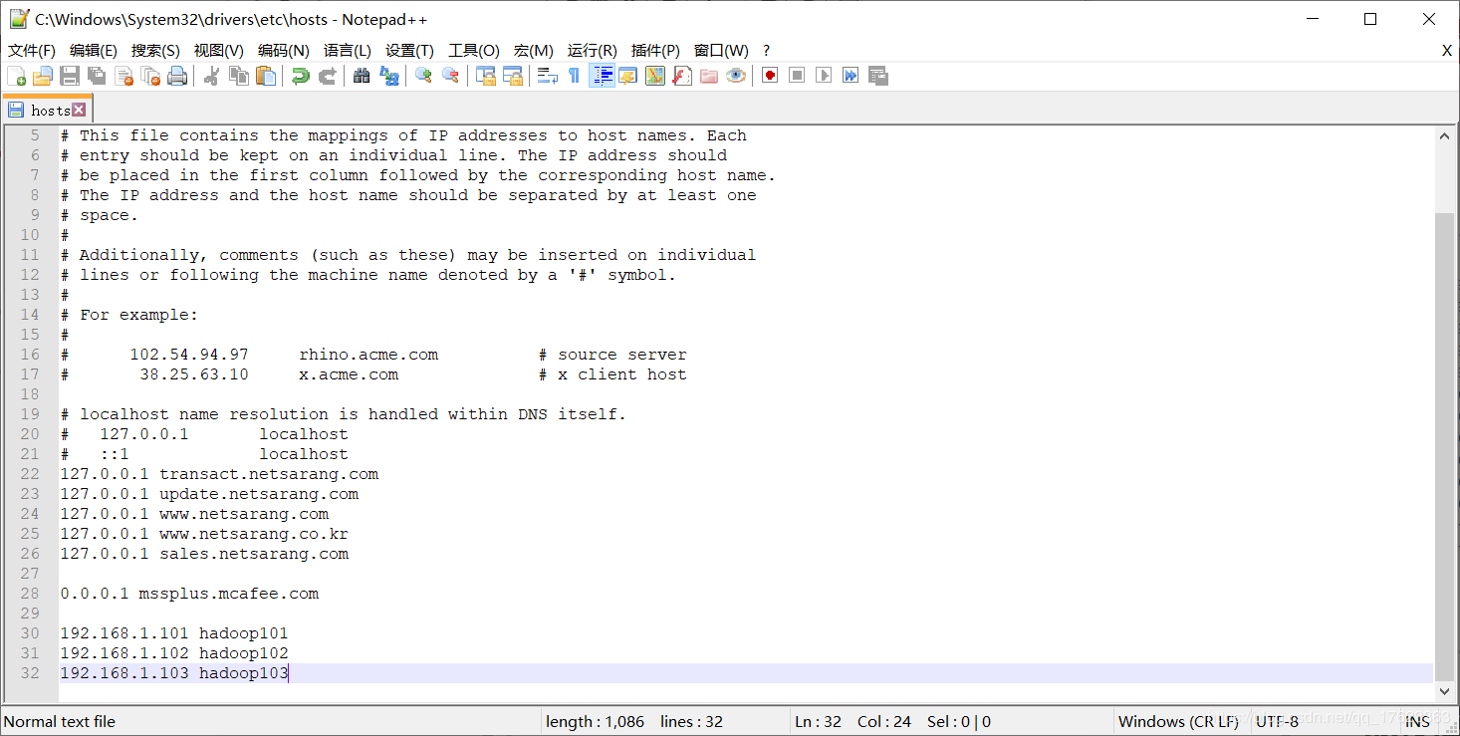The width and height of the screenshot is (1460, 736).
Task: Zoom in with the magnifier plus icon
Action: tap(423, 76)
